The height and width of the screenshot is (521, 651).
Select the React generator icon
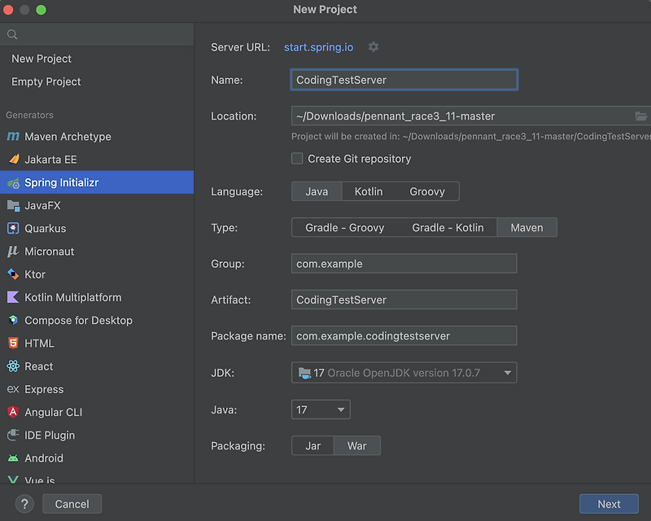[13, 366]
